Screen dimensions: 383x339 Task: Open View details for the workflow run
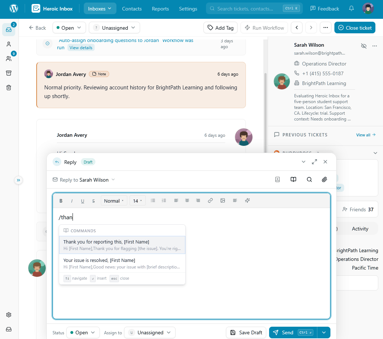pyautogui.click(x=81, y=47)
